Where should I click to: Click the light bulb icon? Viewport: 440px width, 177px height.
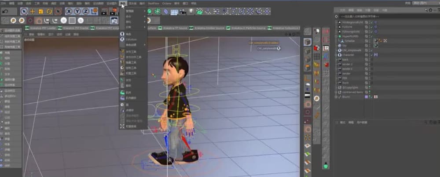point(191,11)
